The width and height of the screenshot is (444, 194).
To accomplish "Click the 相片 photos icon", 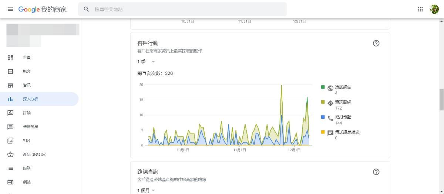I will (x=10, y=141).
